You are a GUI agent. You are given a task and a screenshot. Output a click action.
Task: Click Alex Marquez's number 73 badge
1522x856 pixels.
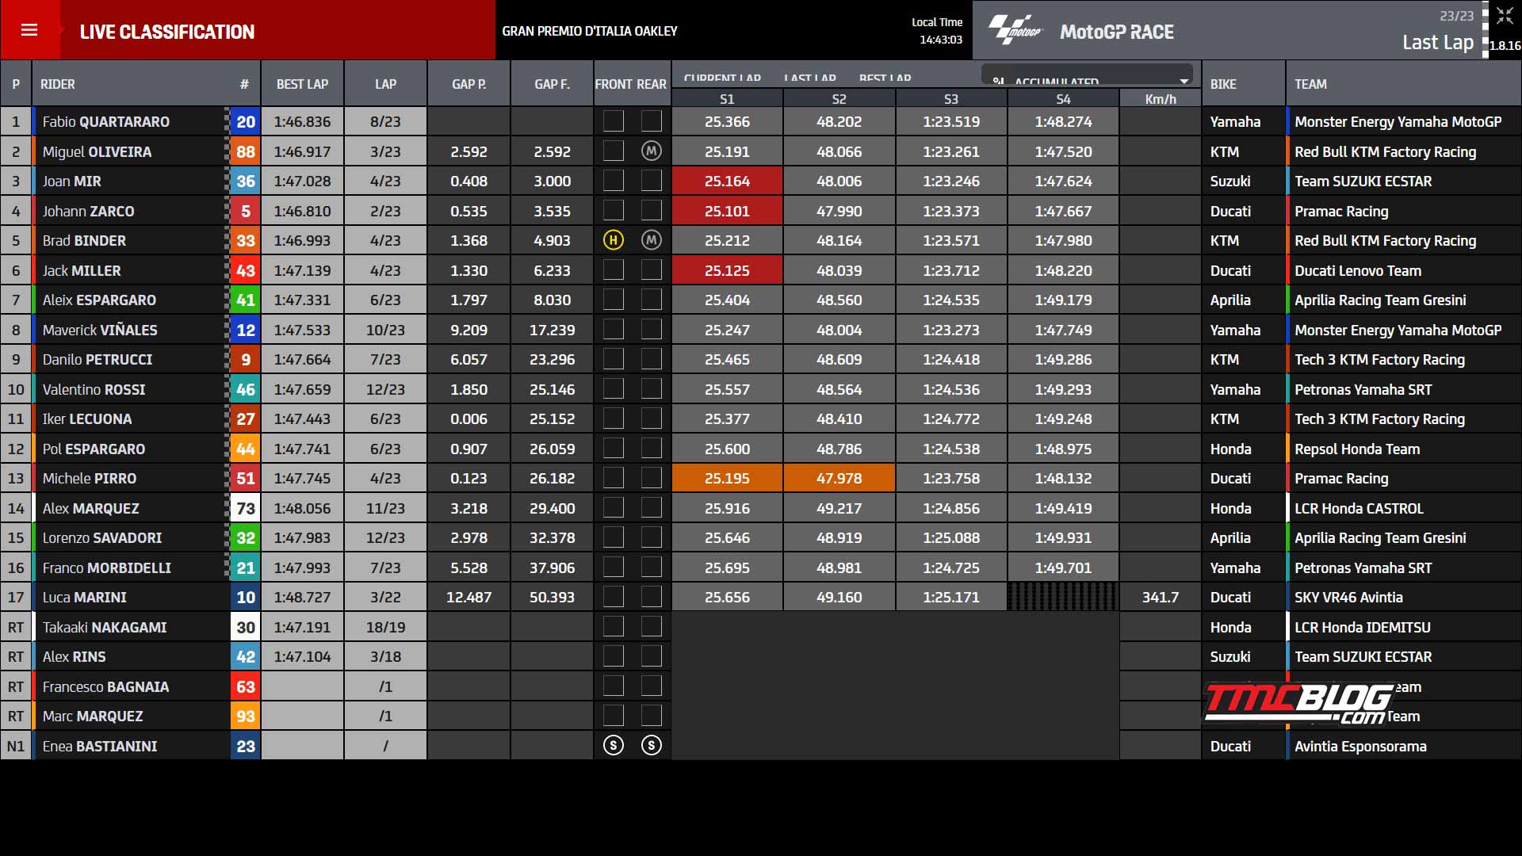pos(246,508)
